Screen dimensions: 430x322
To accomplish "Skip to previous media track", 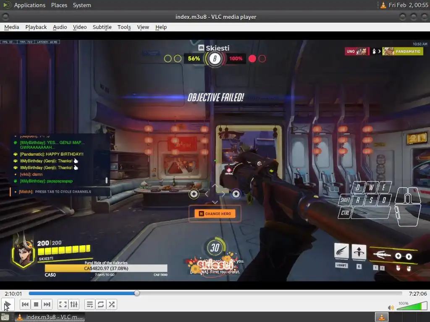I will point(25,304).
